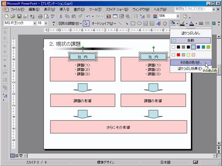
Task: Pick the lime green swatch in fill palette
Action: (x=208, y=47)
